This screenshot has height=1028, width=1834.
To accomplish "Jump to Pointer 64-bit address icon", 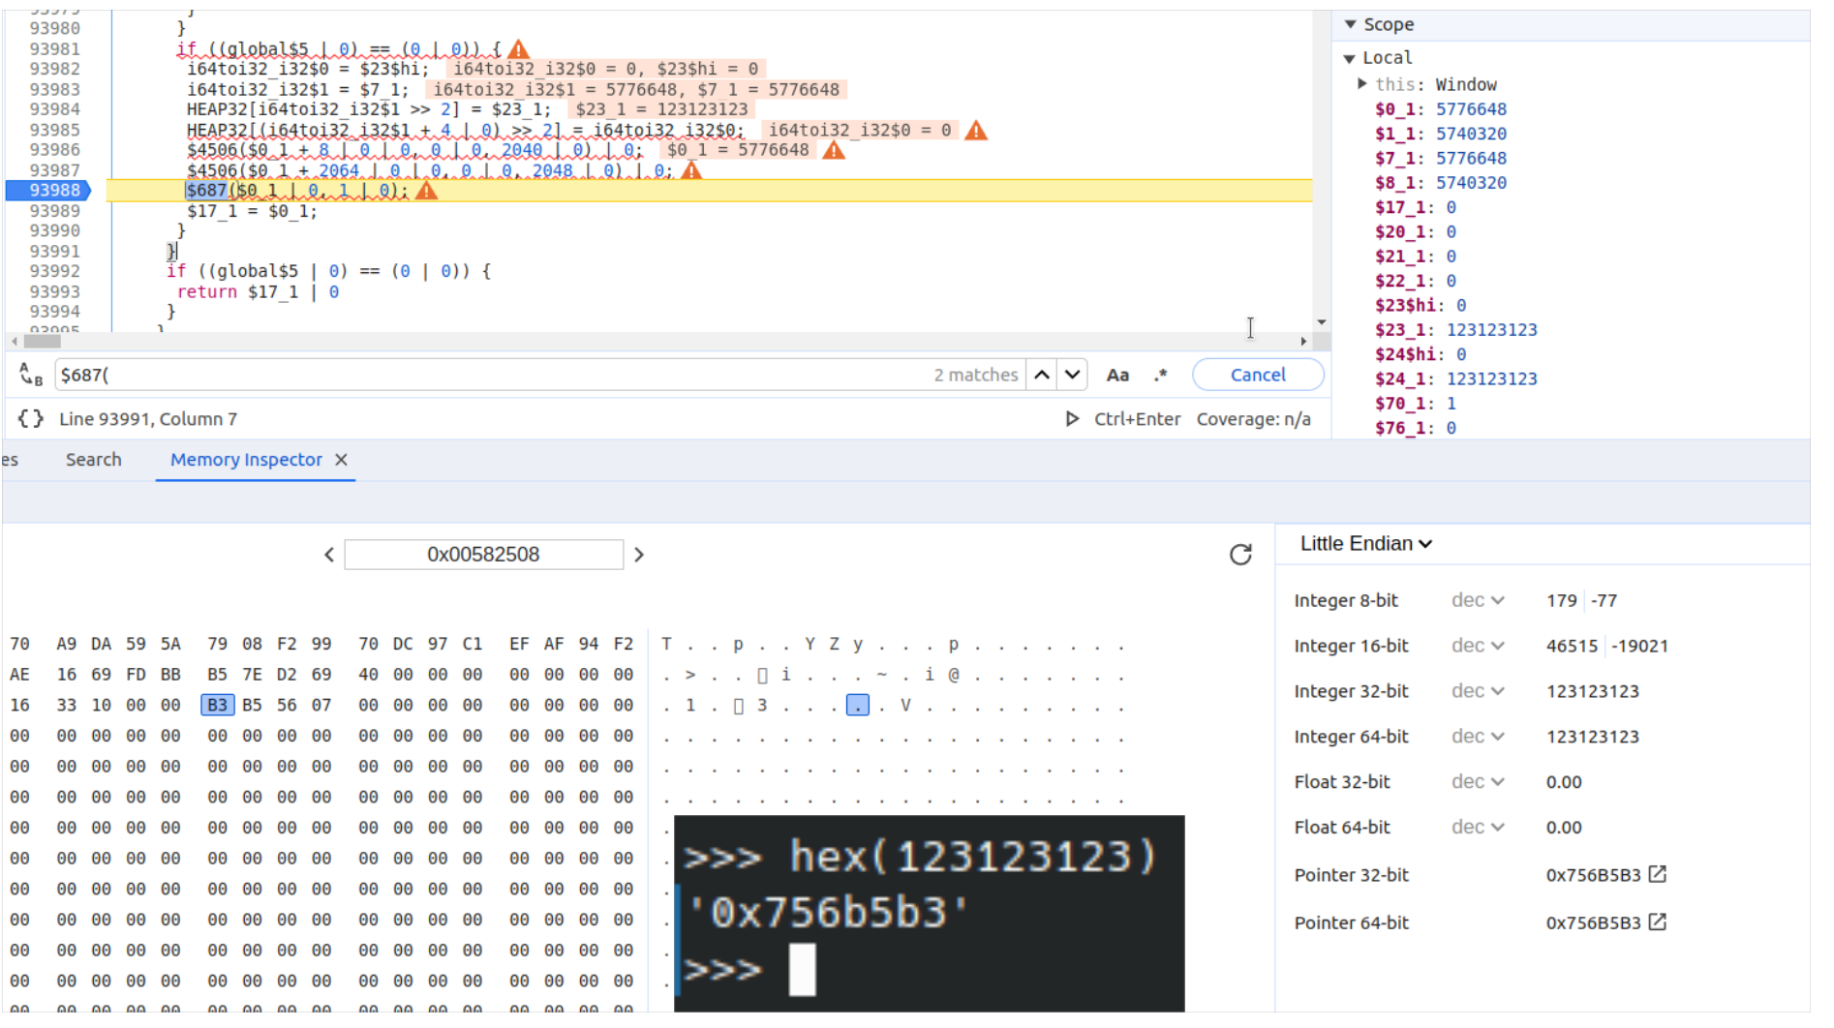I will pos(1658,922).
